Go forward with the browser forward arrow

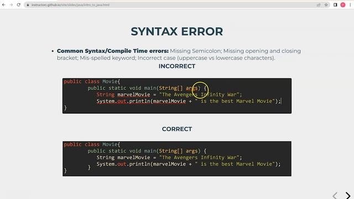[x=11, y=5]
